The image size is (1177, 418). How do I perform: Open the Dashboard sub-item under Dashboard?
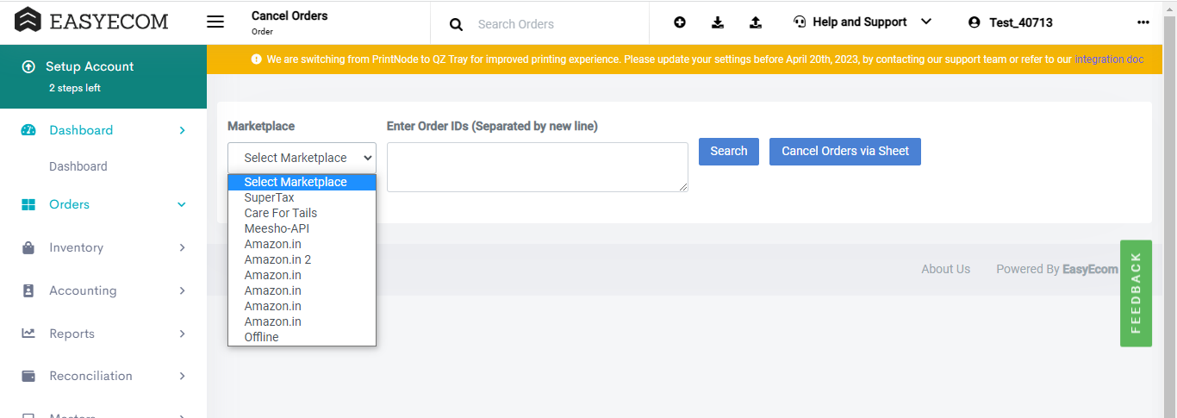click(78, 166)
